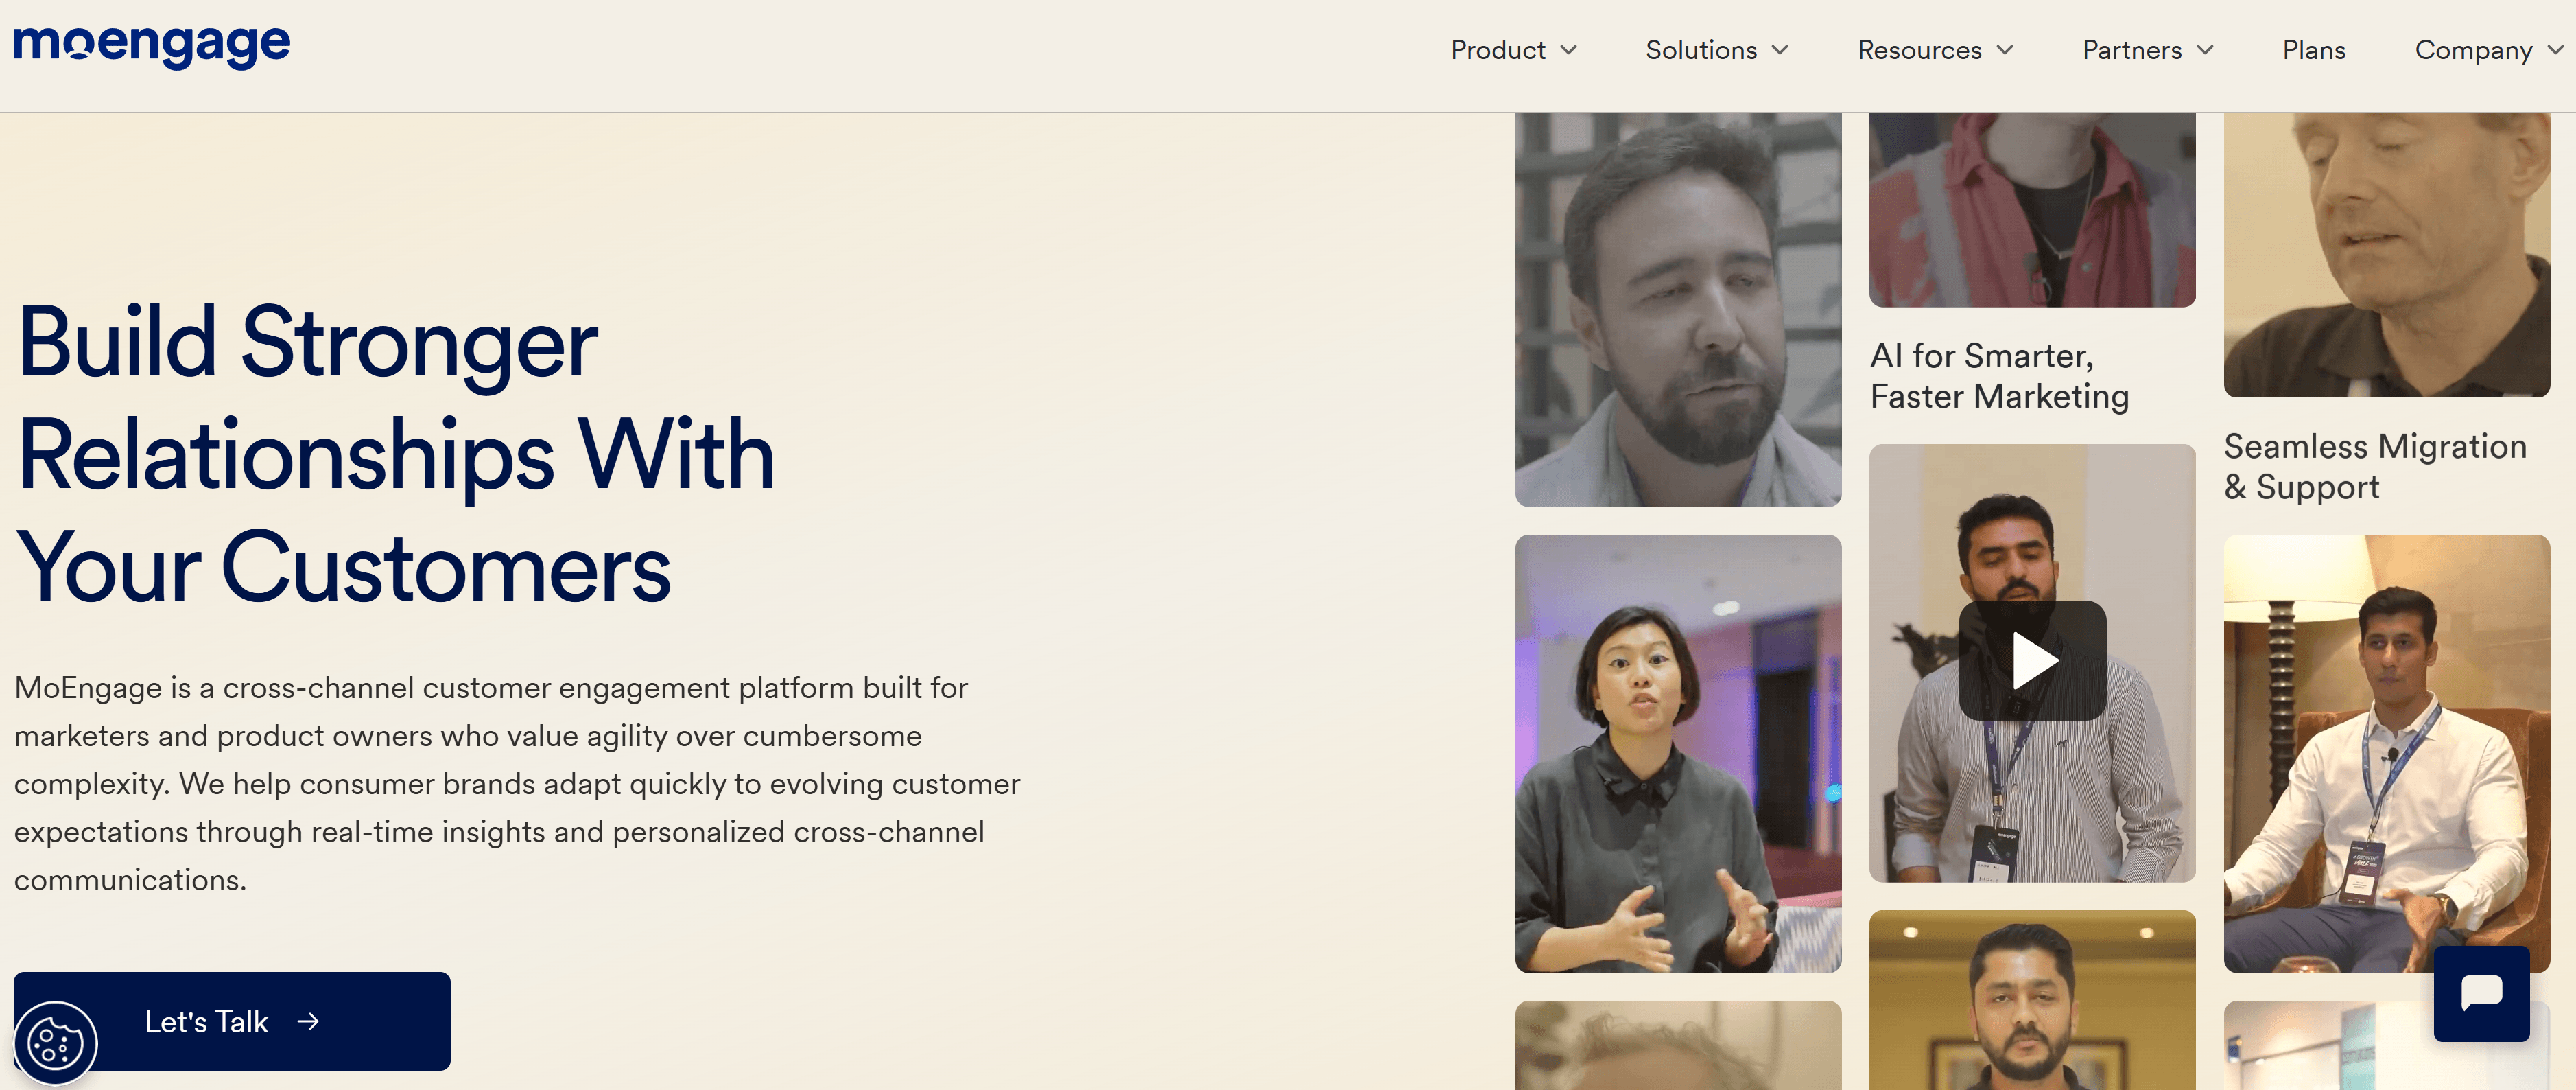This screenshot has height=1090, width=2576.
Task: Play the video with the play button
Action: pos(2032,660)
